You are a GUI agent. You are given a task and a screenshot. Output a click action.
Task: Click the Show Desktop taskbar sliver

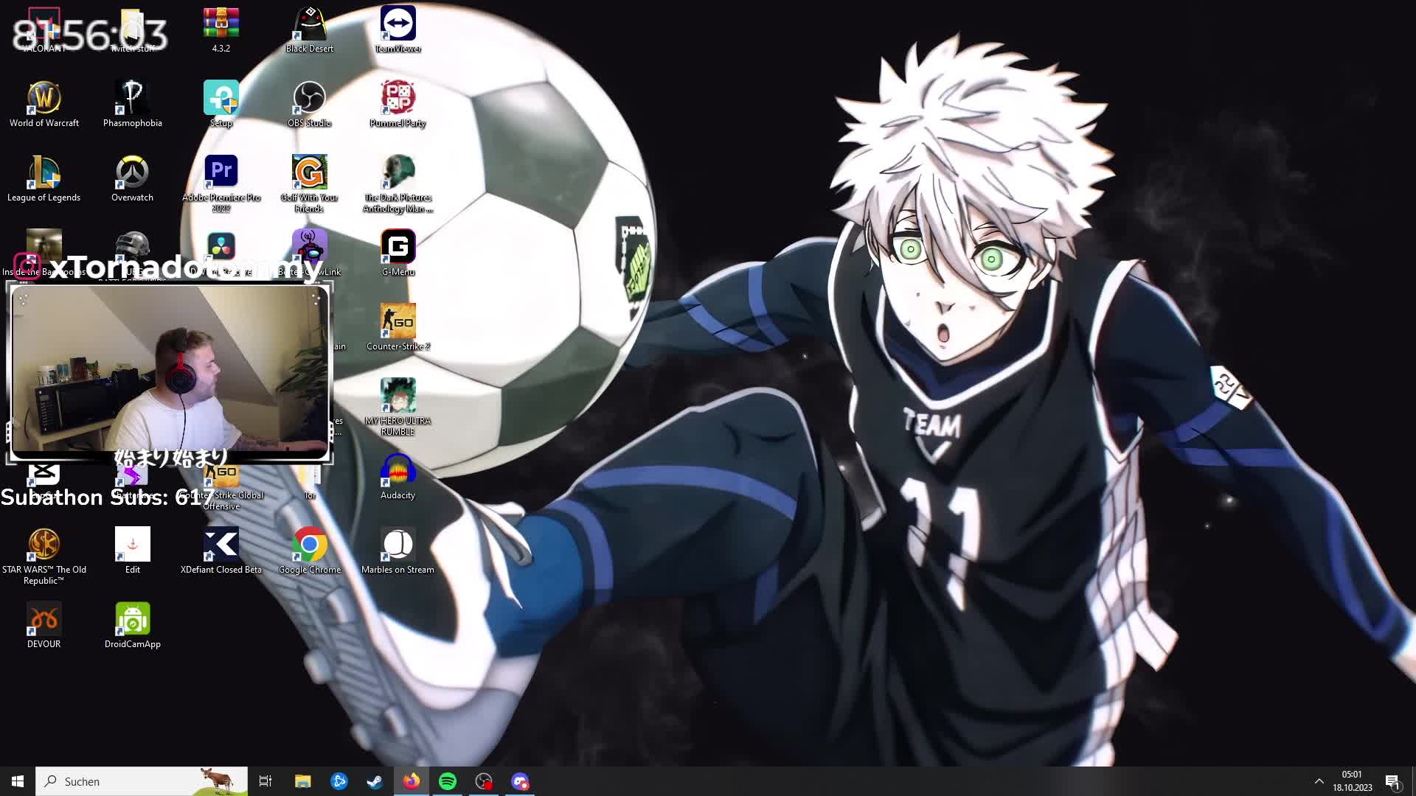pyautogui.click(x=1413, y=781)
